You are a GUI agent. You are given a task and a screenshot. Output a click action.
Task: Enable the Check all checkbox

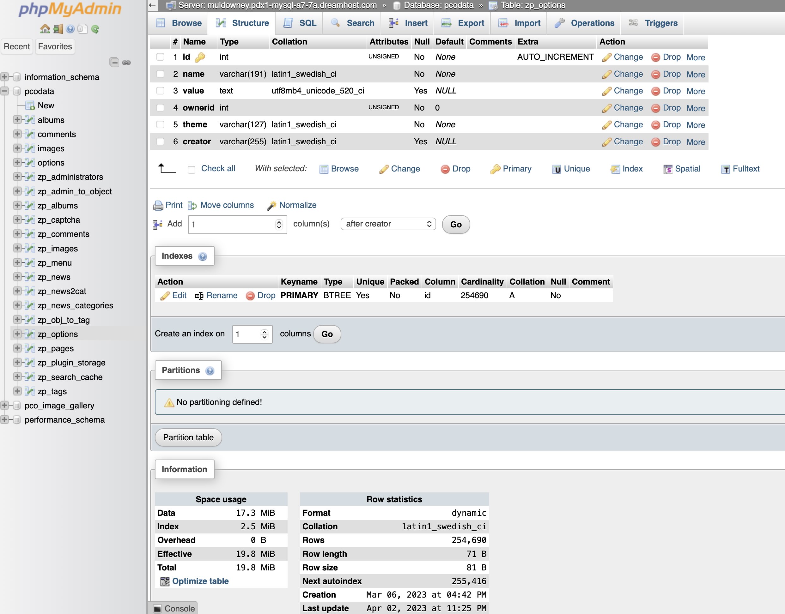[192, 169]
